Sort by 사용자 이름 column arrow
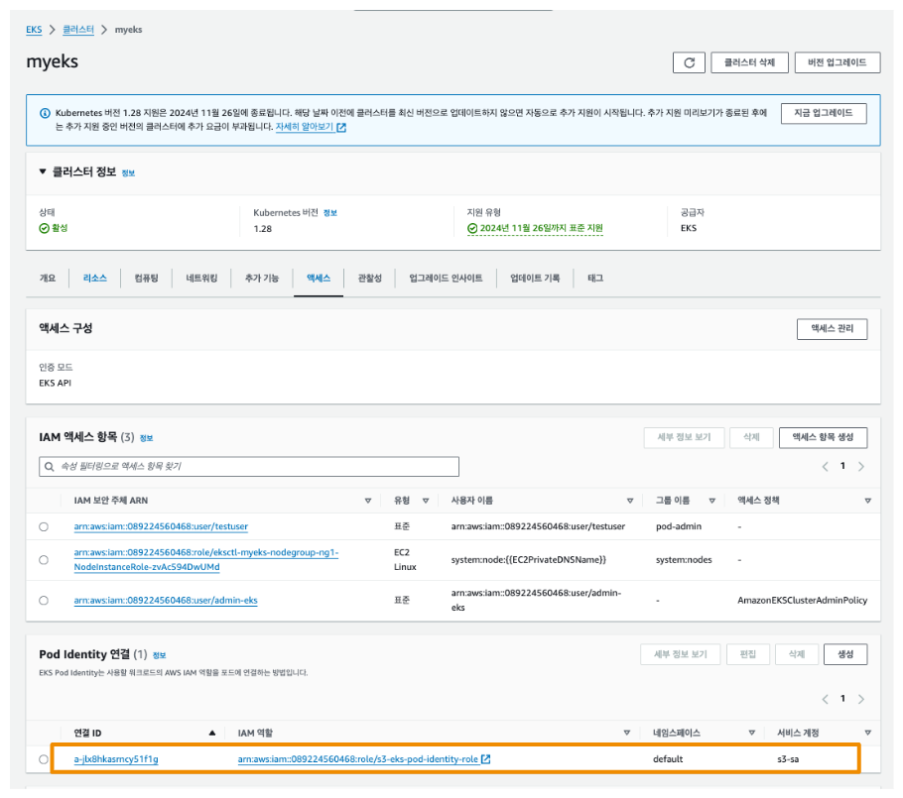 coord(630,501)
